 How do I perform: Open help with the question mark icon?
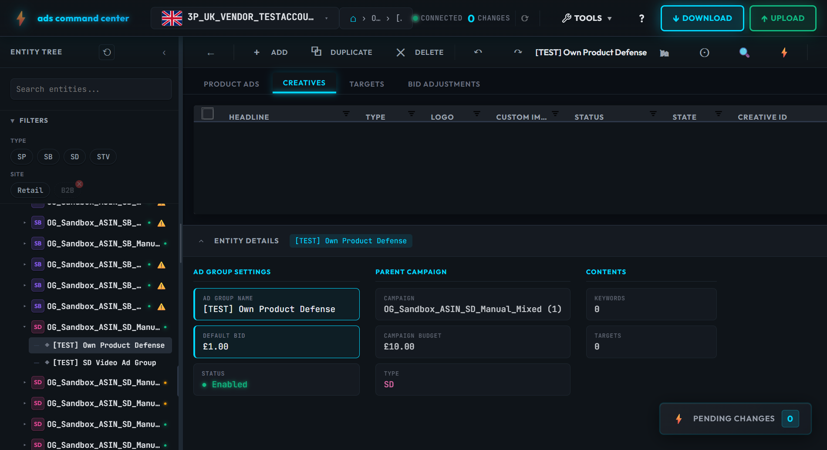tap(641, 18)
